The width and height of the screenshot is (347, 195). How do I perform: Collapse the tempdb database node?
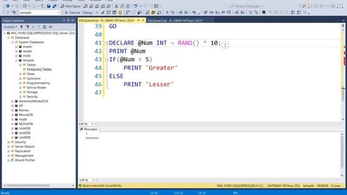click(x=16, y=60)
